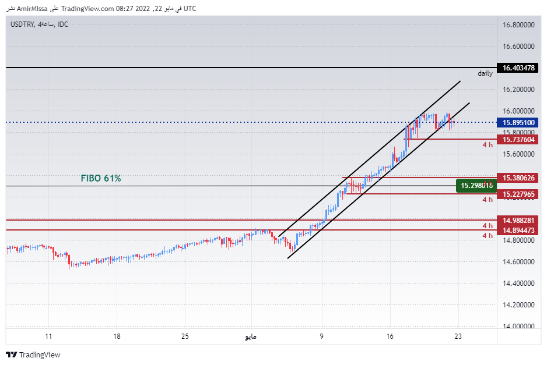This screenshot has height=365, width=547.
Task: Click the '4 h' label below 14.894473
Action: [488, 236]
